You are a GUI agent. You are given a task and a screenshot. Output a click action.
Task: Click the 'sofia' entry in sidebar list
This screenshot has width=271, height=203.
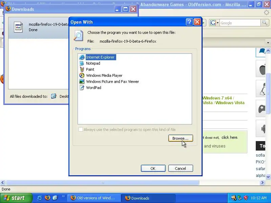(x=260, y=155)
